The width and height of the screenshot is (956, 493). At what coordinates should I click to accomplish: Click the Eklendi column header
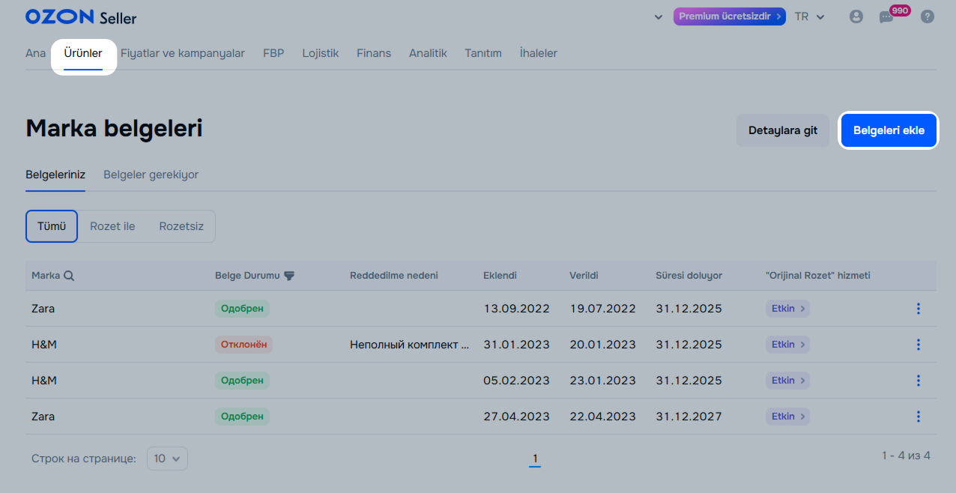point(500,276)
